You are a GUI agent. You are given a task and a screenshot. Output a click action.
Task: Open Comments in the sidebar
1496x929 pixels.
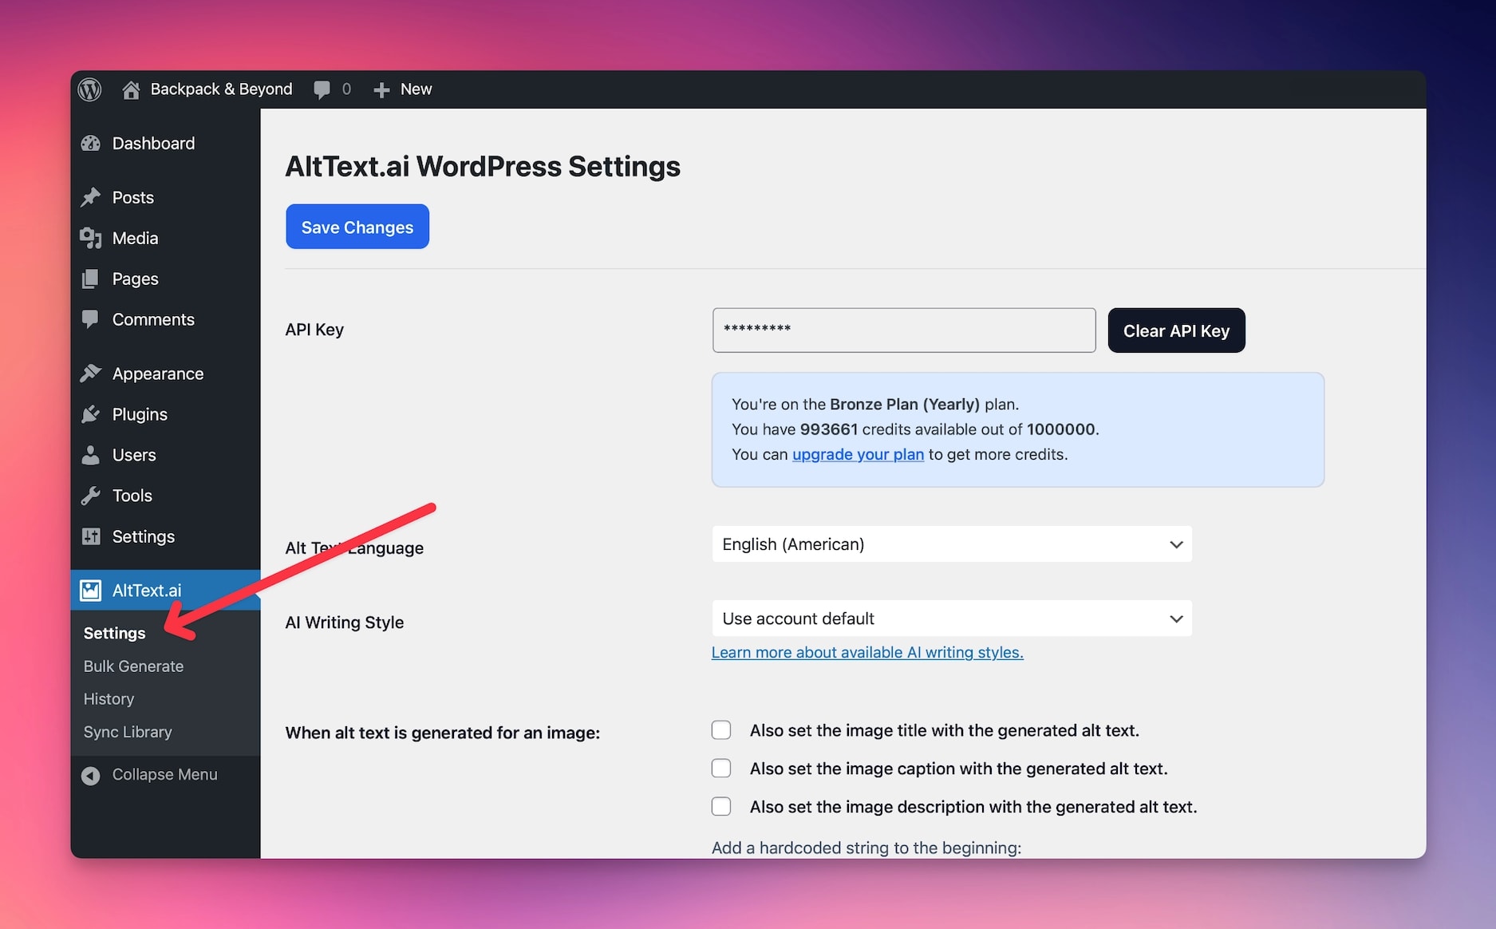pos(165,319)
